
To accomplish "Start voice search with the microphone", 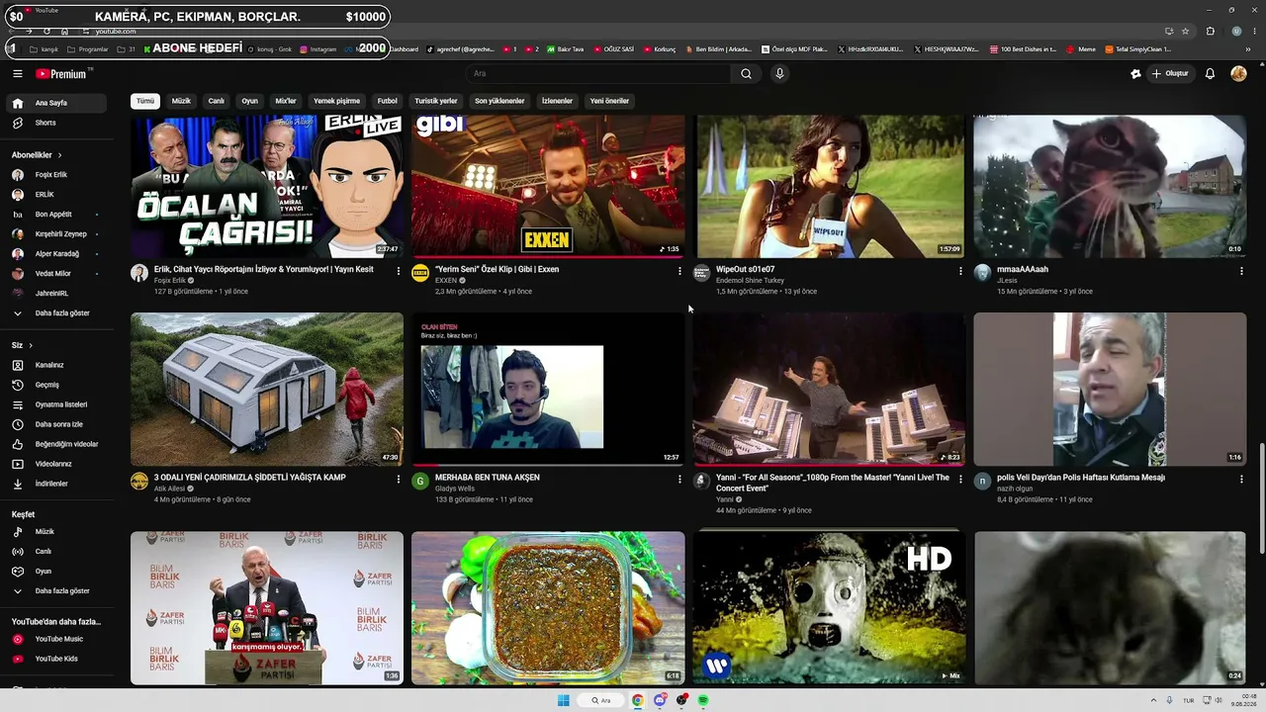I will tap(779, 73).
